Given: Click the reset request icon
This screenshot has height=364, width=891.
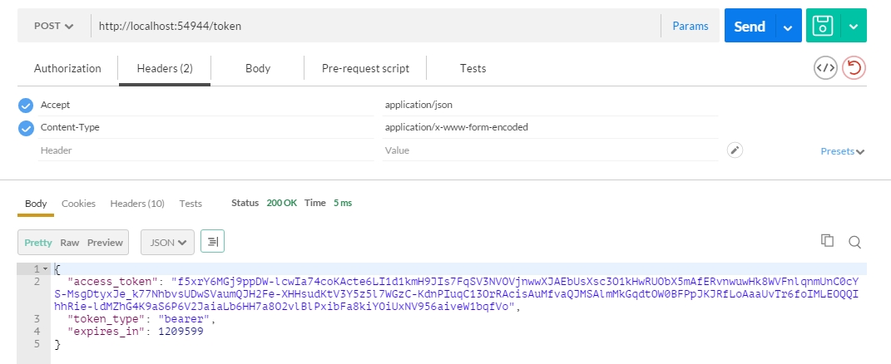Looking at the screenshot, I should click(x=854, y=68).
